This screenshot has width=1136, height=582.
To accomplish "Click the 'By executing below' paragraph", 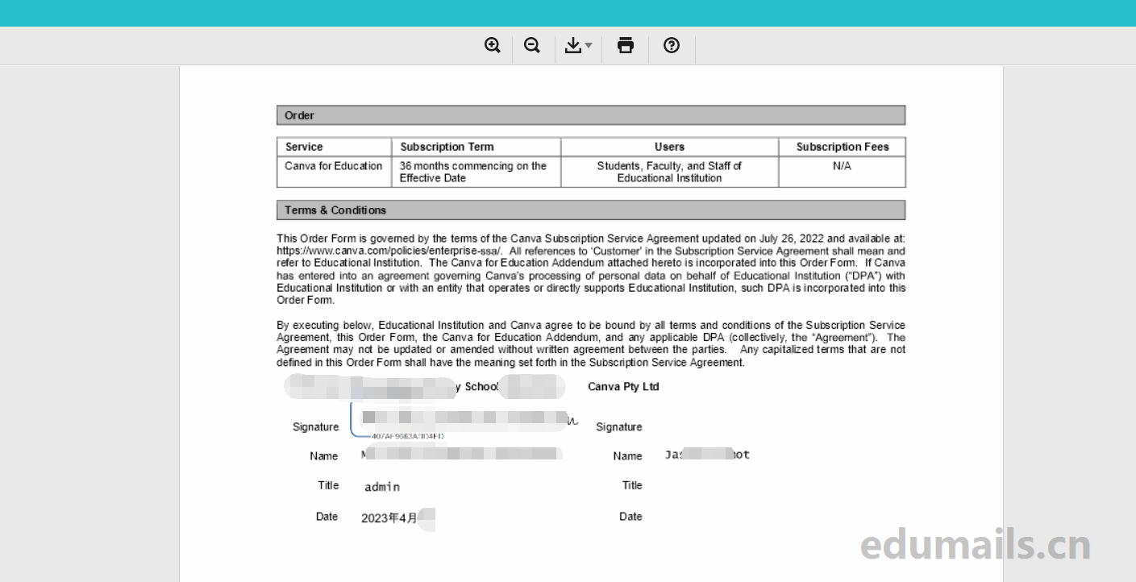I will click(x=591, y=344).
